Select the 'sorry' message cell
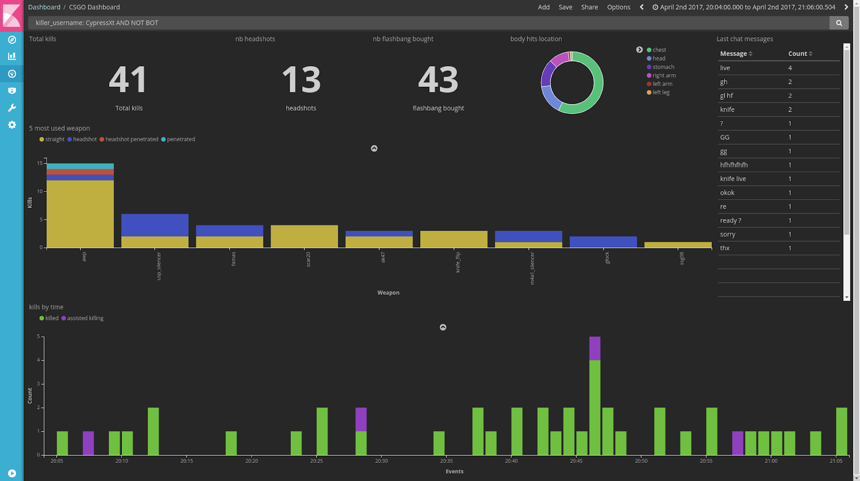The image size is (860, 481). [728, 234]
